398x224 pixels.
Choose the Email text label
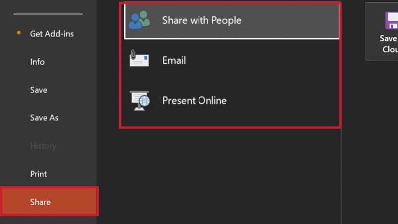pyautogui.click(x=174, y=60)
